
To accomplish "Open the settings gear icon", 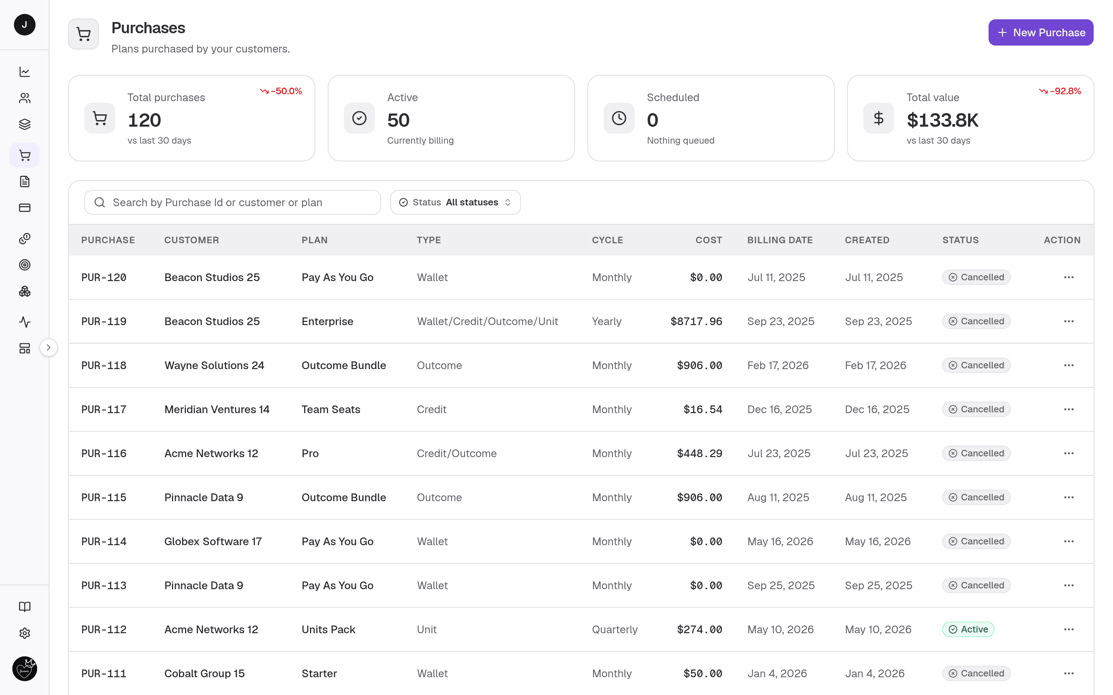I will (24, 633).
